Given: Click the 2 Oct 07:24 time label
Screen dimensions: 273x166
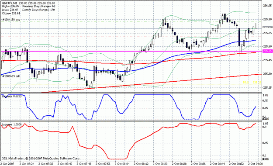Looking at the screenshot, I should pyautogui.click(x=27, y=164).
